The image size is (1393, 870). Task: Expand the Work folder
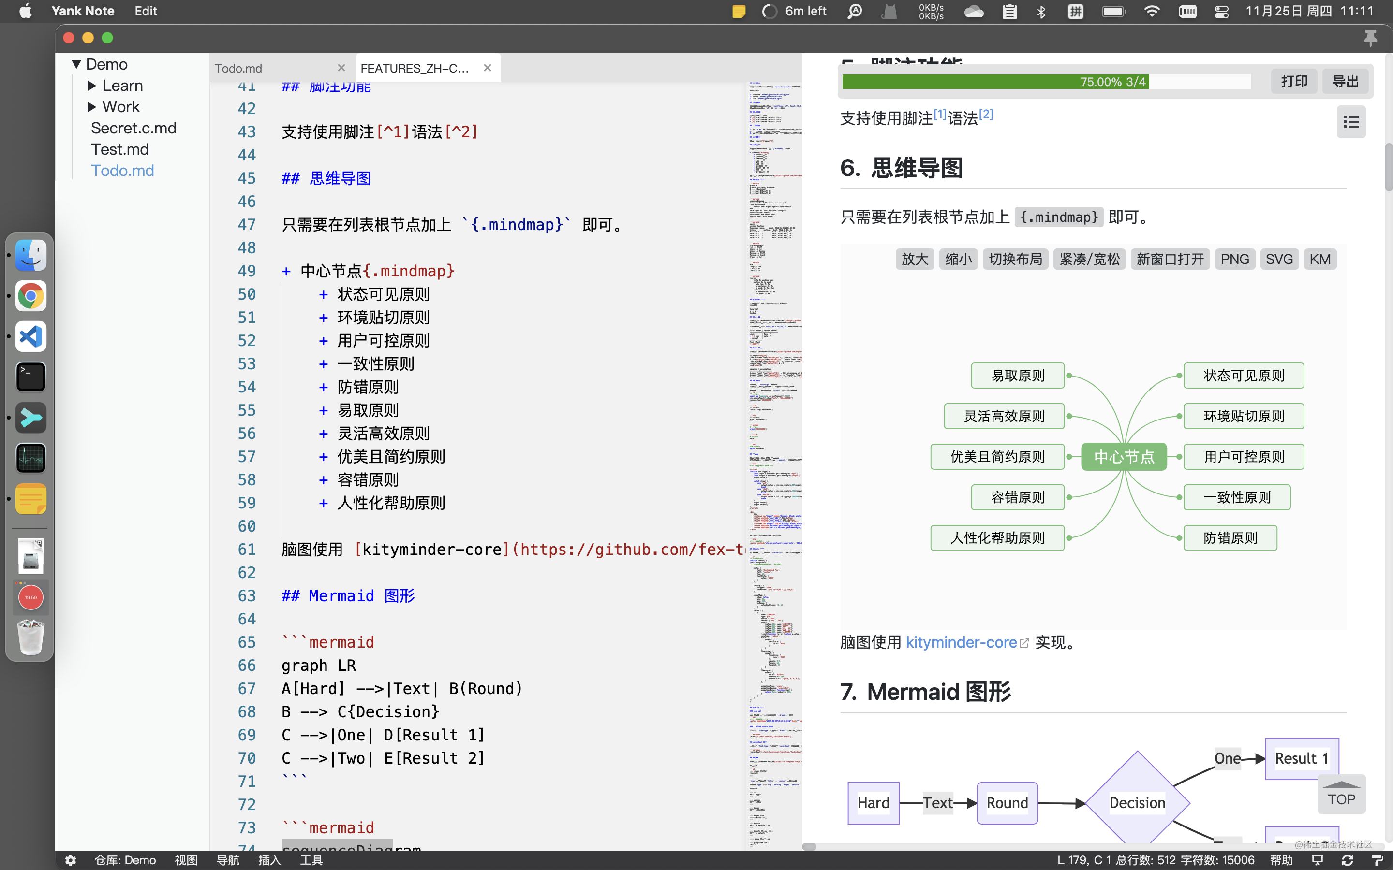point(91,106)
